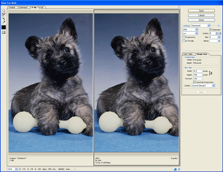Viewport: 223px width, 172px height.
Task: Open the Quality value slider arrow
Action: (x=217, y=33)
